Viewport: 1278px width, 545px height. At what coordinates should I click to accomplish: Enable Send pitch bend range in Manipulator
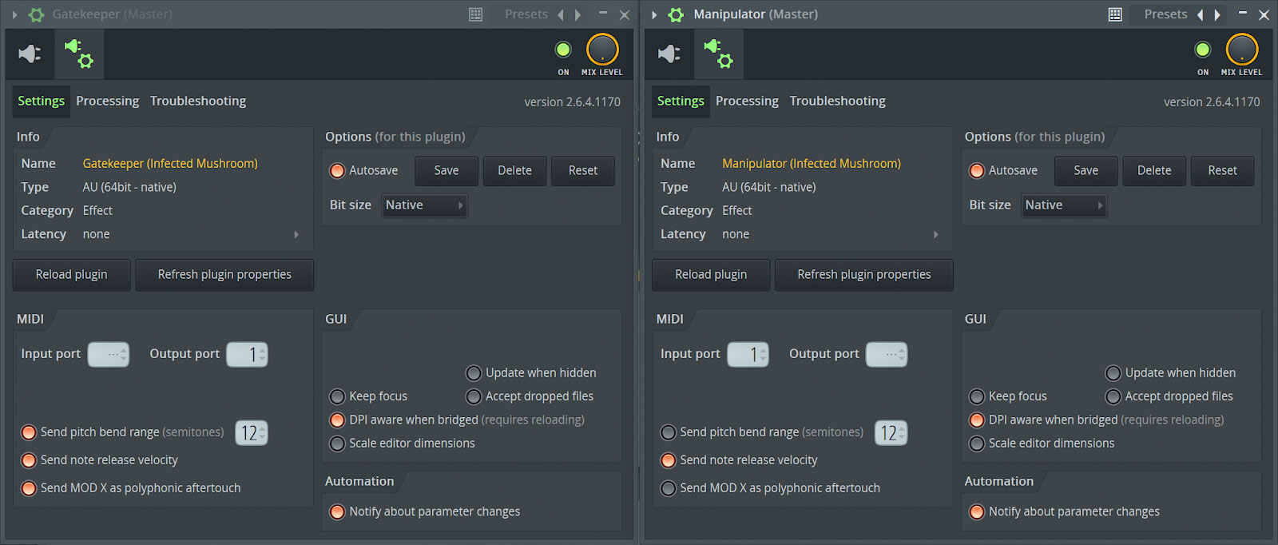click(x=669, y=432)
